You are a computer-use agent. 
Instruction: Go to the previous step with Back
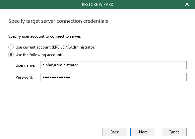point(114,132)
